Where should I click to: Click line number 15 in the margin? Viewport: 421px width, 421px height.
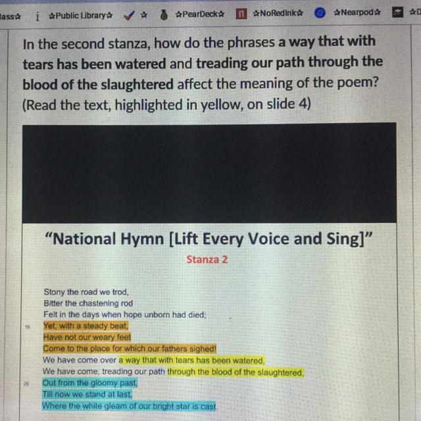coord(28,327)
